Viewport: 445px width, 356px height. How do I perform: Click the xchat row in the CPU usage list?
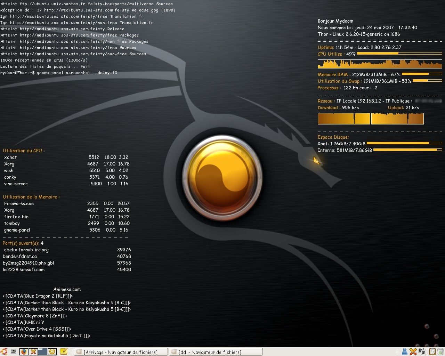(x=66, y=157)
